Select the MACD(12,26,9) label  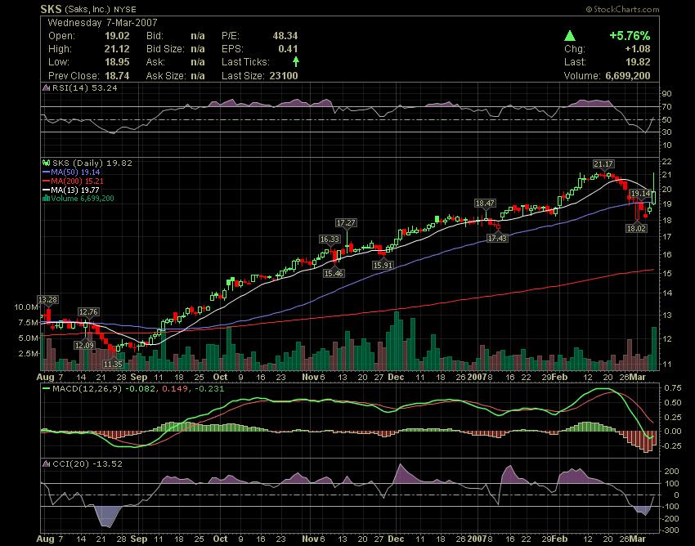[87, 388]
